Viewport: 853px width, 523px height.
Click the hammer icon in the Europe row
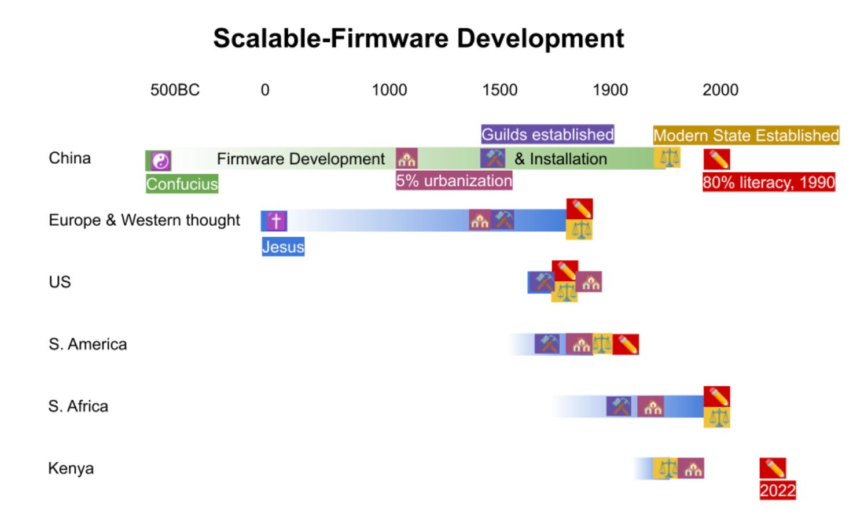[x=503, y=220]
